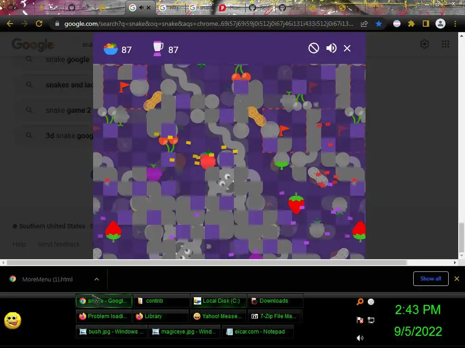The height and width of the screenshot is (348, 465).
Task: Open the Firefox 'Library' taskbar item
Action: click(160, 316)
